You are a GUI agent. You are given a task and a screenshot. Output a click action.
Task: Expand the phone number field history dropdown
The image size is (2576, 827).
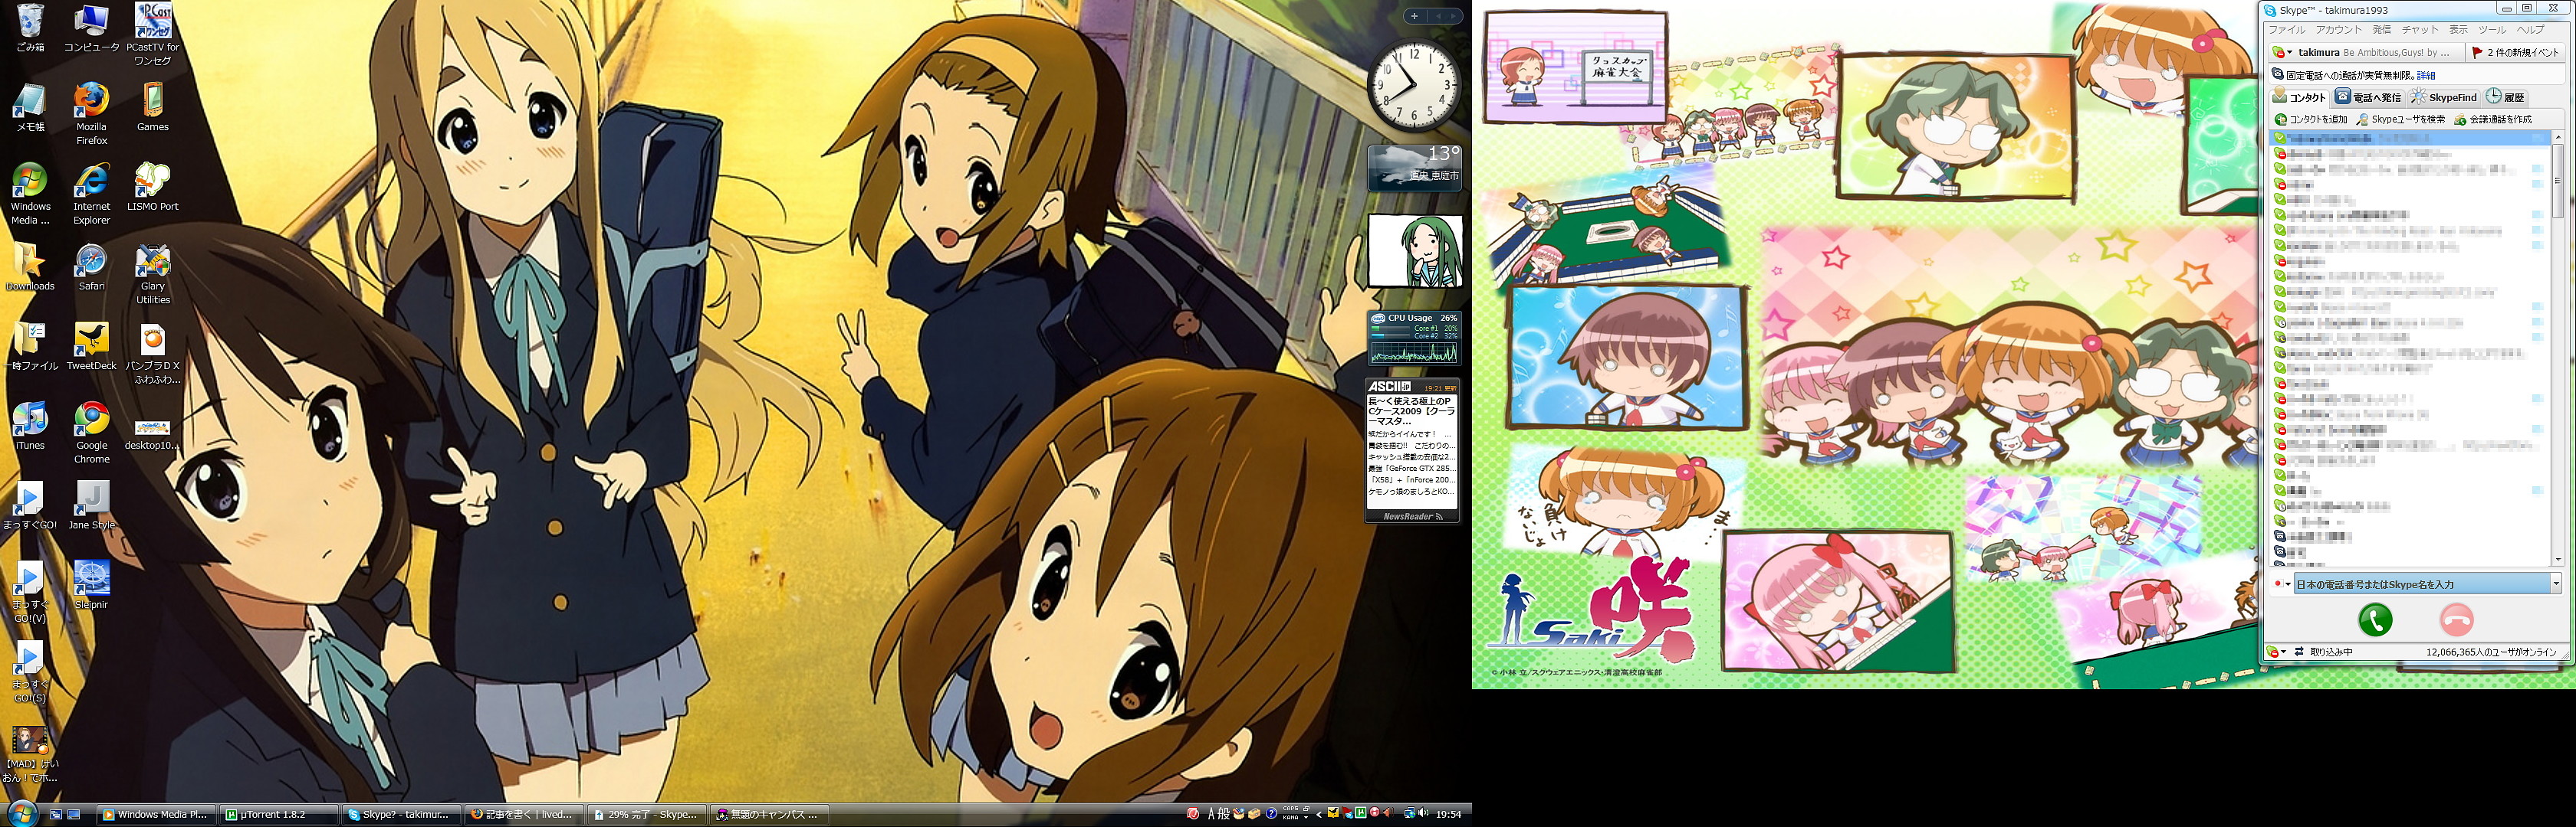[x=2555, y=584]
